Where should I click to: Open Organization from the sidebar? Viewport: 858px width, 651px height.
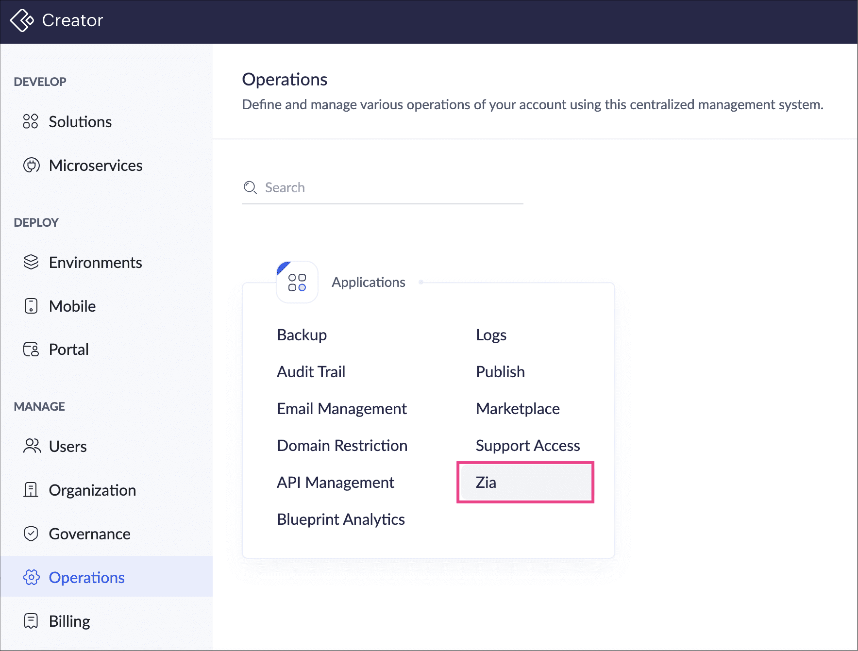click(92, 490)
